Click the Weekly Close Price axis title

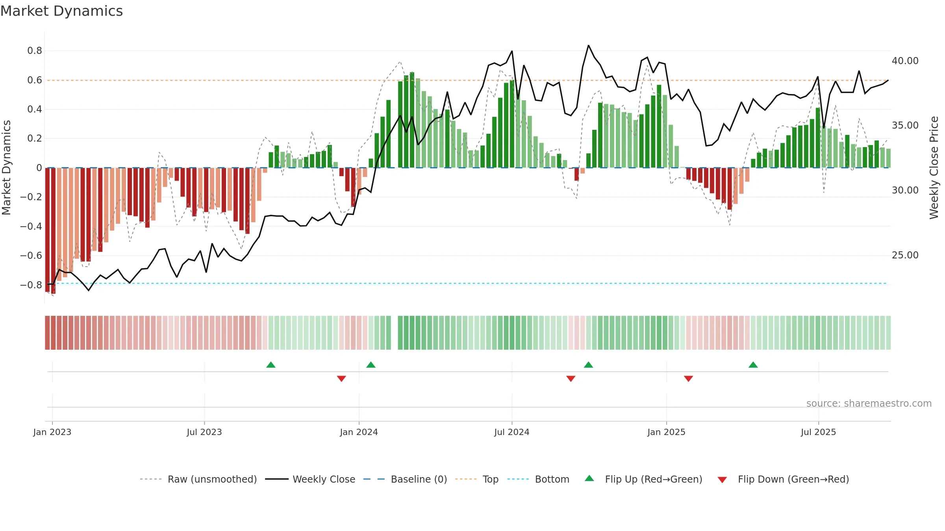[934, 168]
